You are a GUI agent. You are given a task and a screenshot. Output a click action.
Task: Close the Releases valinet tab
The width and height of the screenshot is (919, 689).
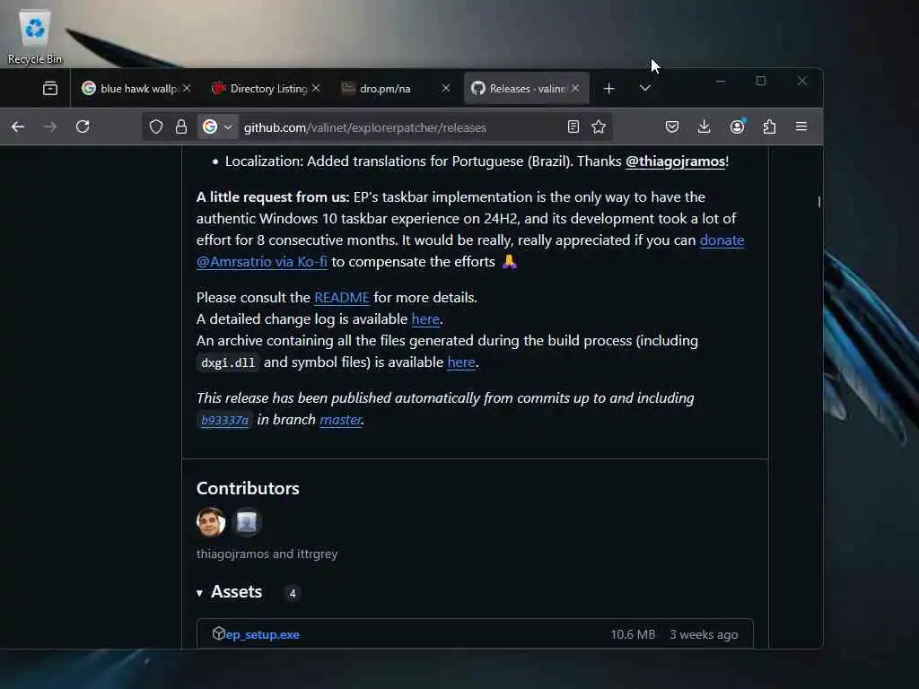575,88
